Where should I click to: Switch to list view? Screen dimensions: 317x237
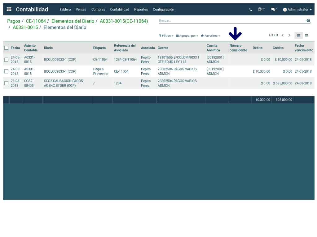[298, 36]
